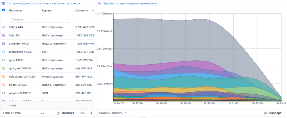Toggle the bittorrent 49165 row checkbox

[x=4, y=52]
